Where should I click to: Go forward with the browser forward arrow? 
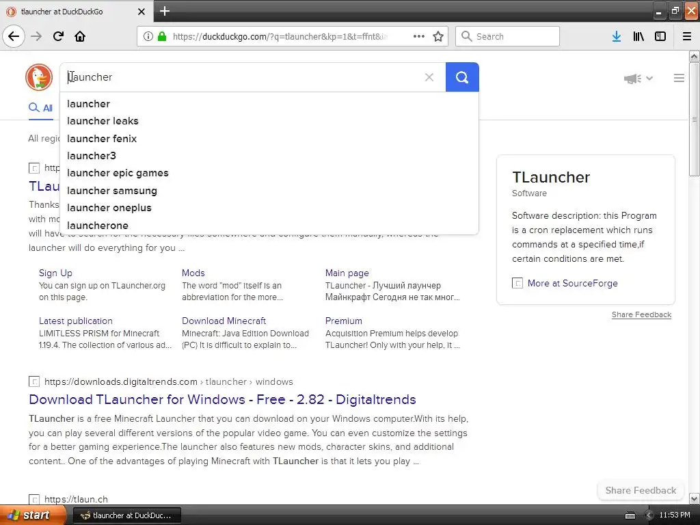[36, 36]
